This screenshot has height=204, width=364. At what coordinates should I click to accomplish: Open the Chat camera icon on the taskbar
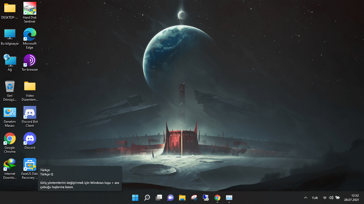[171, 198]
